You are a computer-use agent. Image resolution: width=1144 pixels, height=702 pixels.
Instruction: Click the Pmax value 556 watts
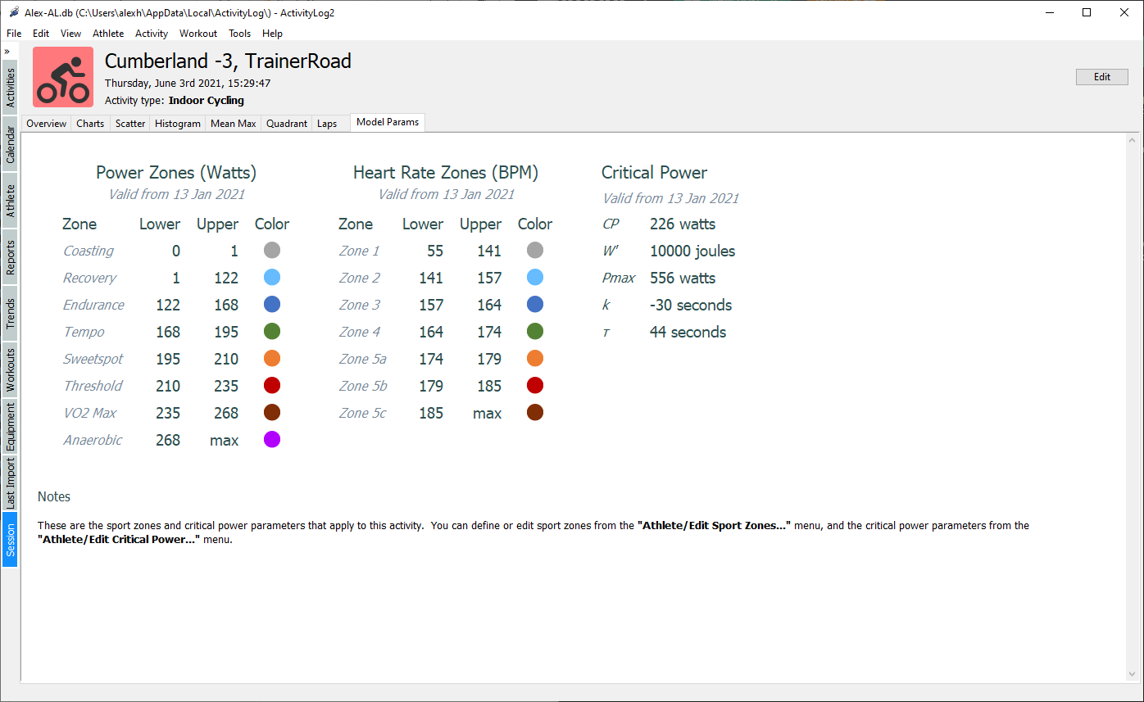point(683,278)
